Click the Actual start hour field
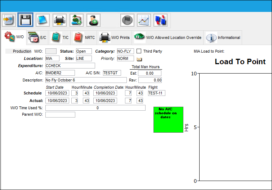Screen dimensions: 272x190 coord(75,101)
